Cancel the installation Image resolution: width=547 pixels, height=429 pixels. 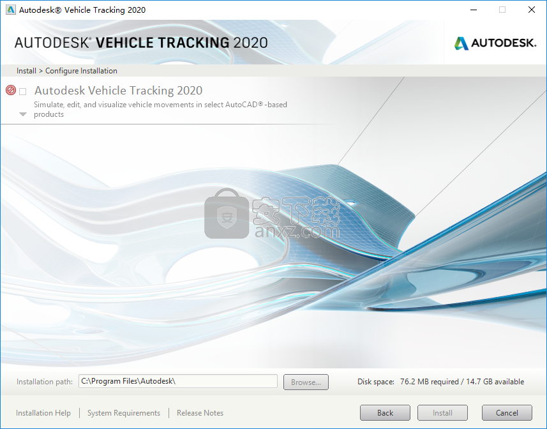click(507, 413)
